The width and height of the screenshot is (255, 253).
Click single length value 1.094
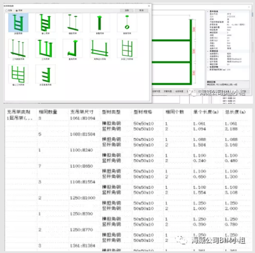pyautogui.click(x=200, y=129)
